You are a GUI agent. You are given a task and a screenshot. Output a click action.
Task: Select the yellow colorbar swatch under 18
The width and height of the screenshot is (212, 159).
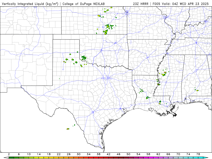[x=51, y=158]
